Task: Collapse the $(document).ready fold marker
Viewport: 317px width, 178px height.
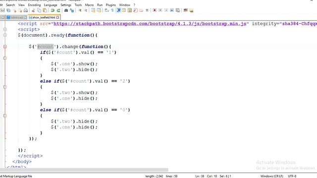Action: click(5, 35)
